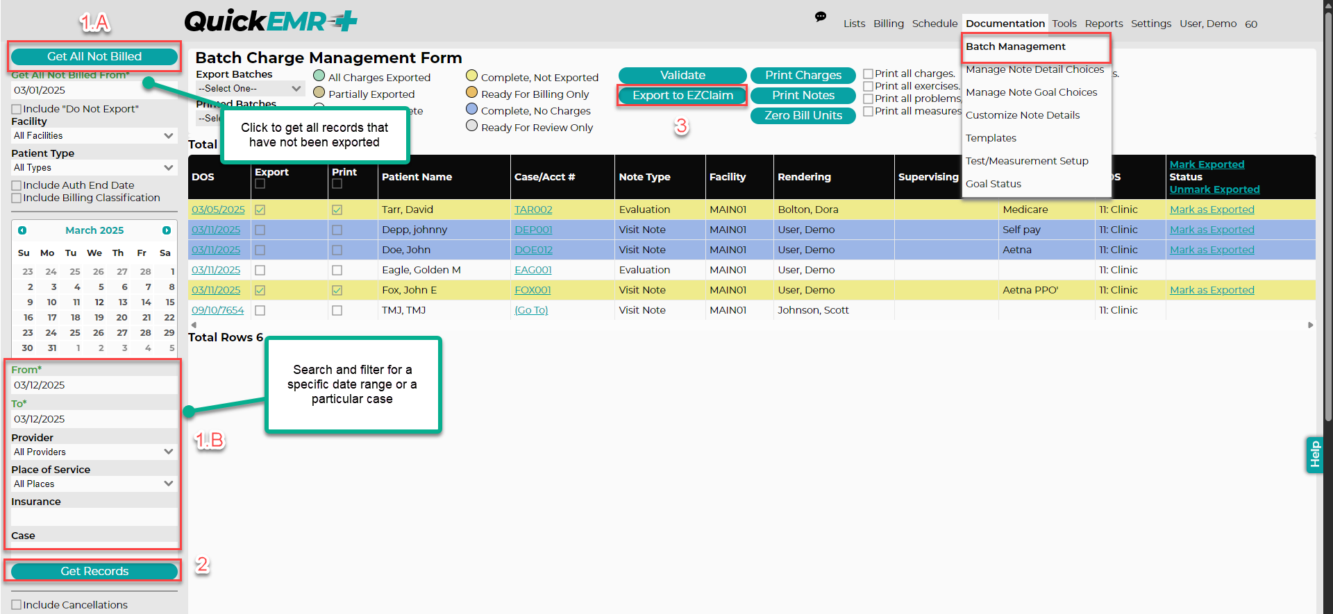
Task: Open the Reports menu
Action: pyautogui.click(x=1104, y=24)
